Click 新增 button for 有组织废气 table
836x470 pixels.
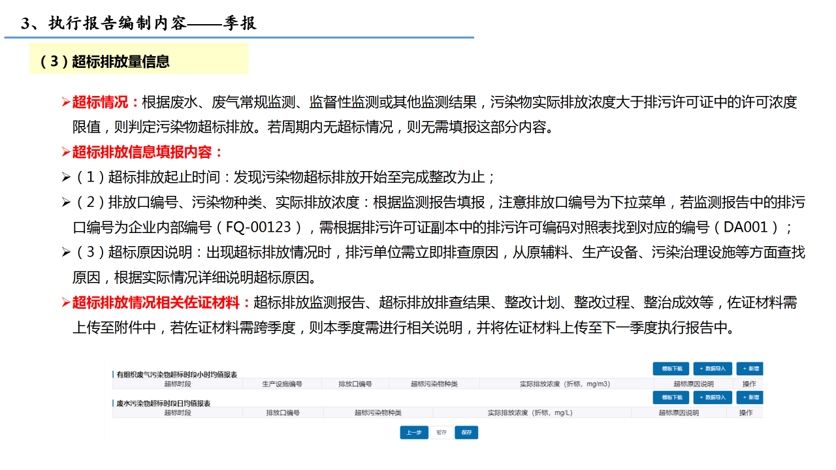coord(749,369)
